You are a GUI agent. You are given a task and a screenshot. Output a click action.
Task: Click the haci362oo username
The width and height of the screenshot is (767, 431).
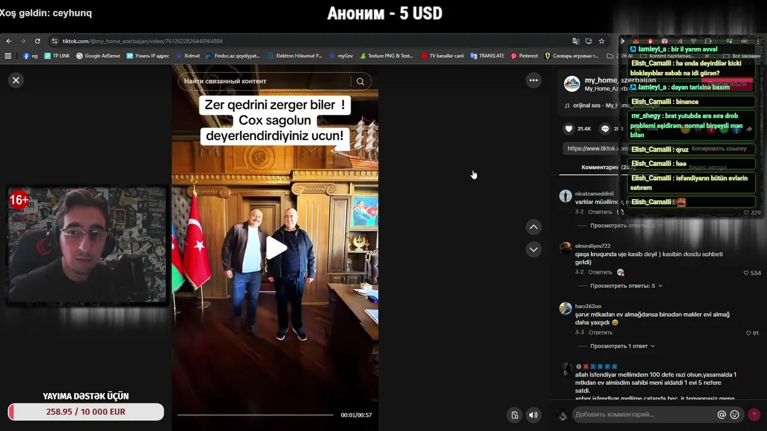tap(588, 306)
